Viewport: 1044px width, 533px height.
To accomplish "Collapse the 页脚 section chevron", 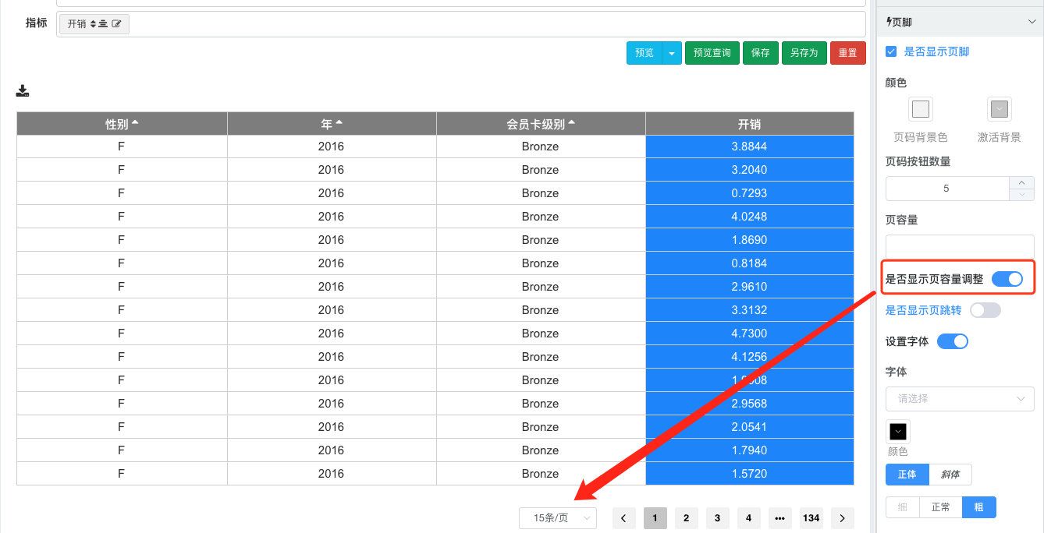I will 1032,22.
